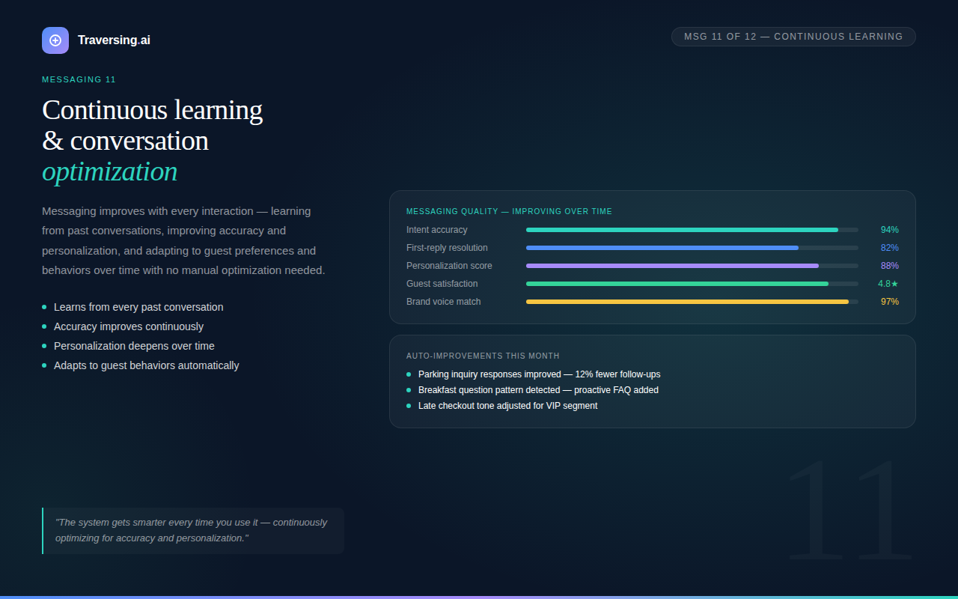Click the Parking inquiry responses improved item
The image size is (958, 599).
click(x=539, y=374)
